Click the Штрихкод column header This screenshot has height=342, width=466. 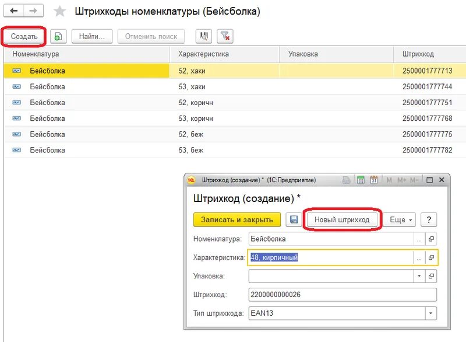(x=430, y=54)
